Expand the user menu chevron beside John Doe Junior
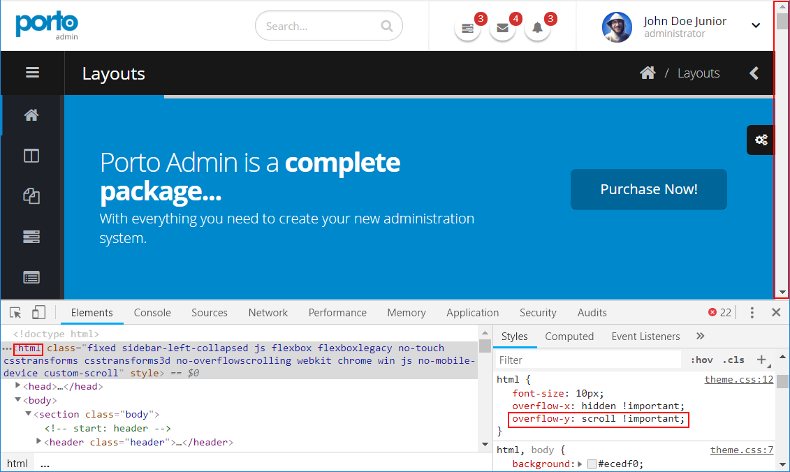This screenshot has height=472, width=790. click(x=756, y=25)
